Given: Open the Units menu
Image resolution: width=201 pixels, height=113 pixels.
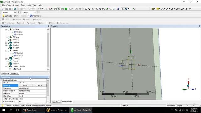Looking at the screenshot, I should [x=29, y=5].
